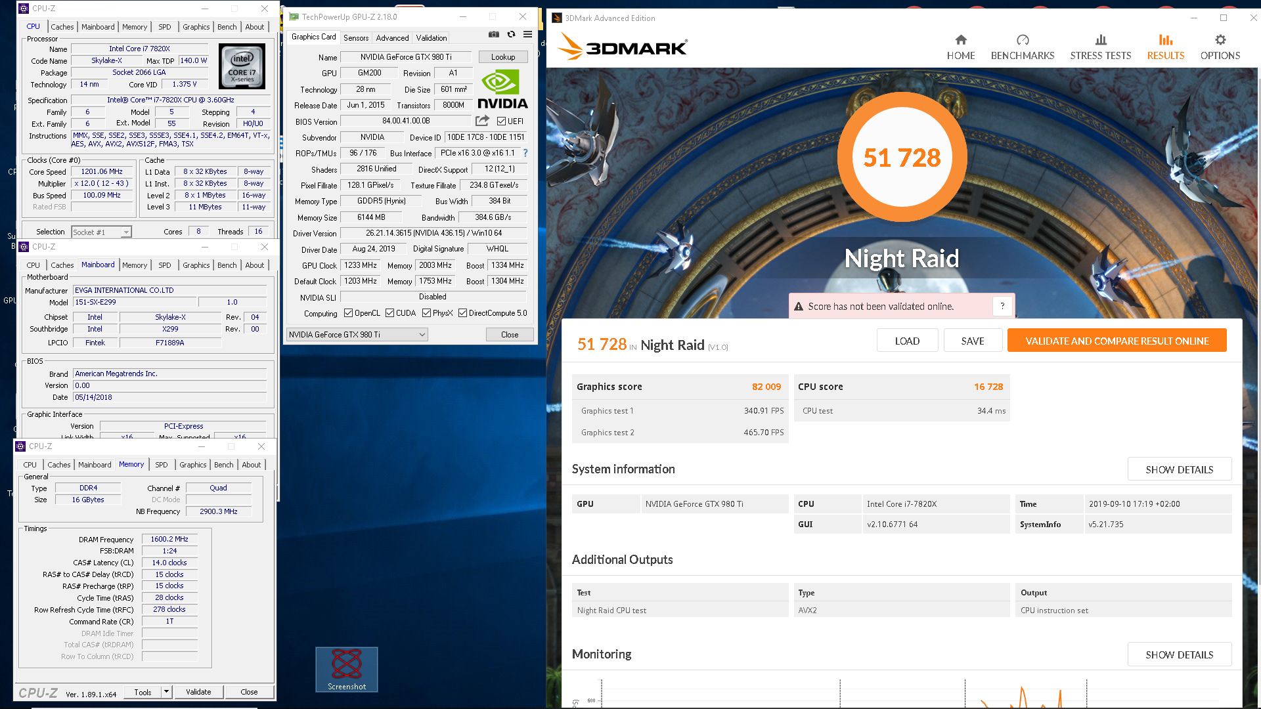Open BENCHMARKS gauge icon in 3DMark

point(1023,40)
